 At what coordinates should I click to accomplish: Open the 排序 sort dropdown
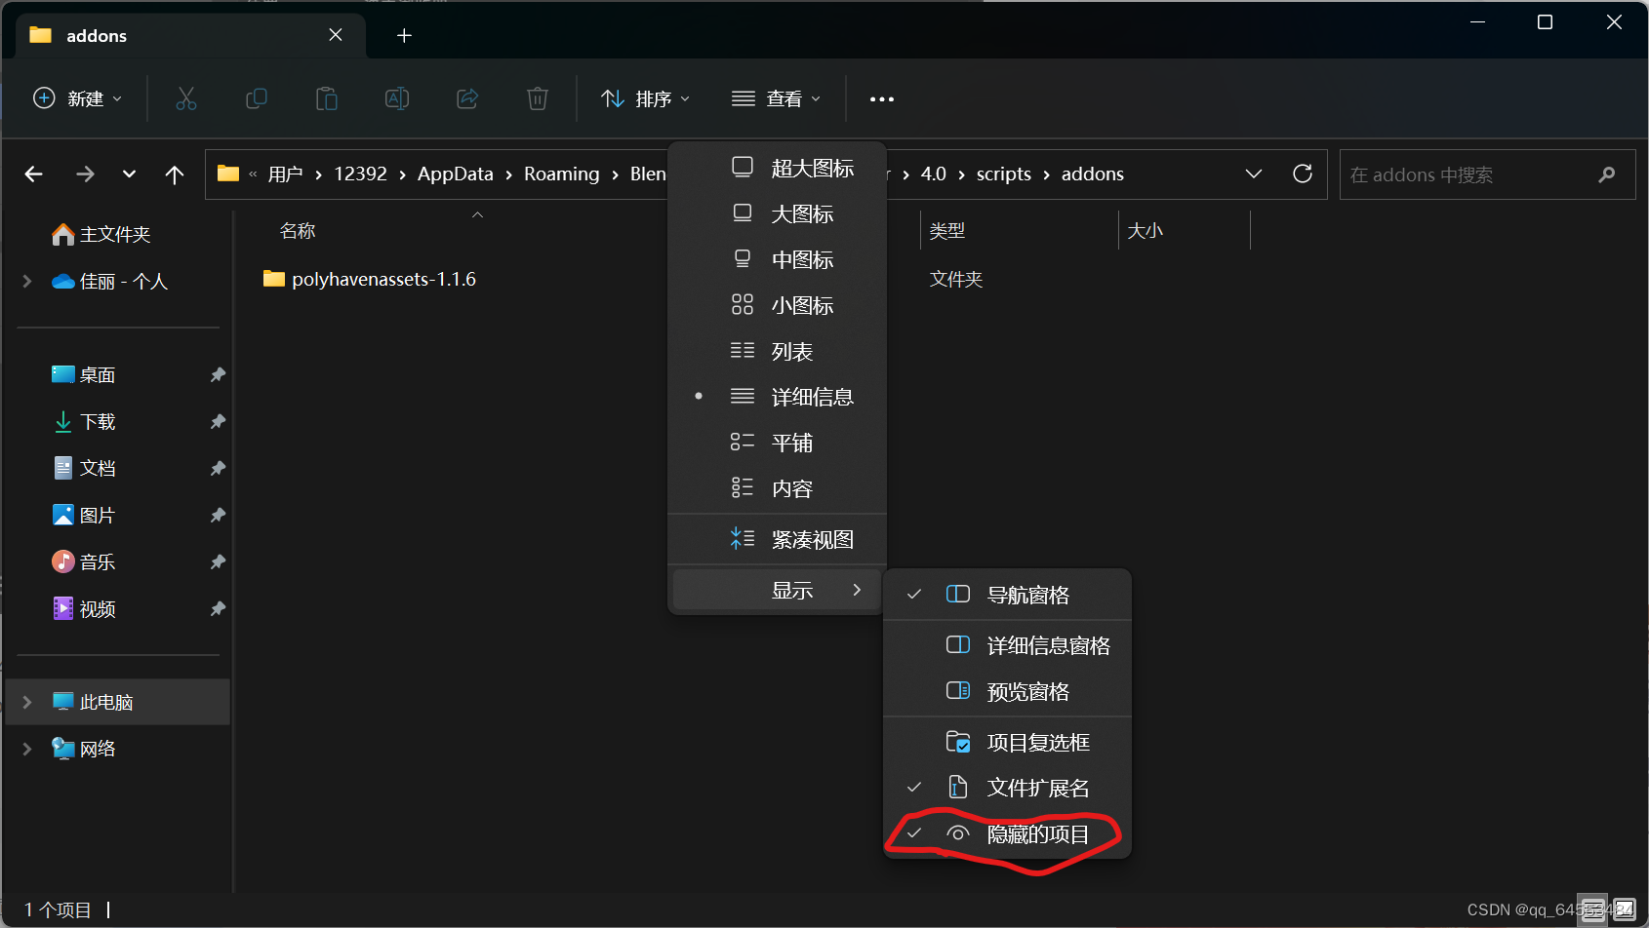[646, 98]
